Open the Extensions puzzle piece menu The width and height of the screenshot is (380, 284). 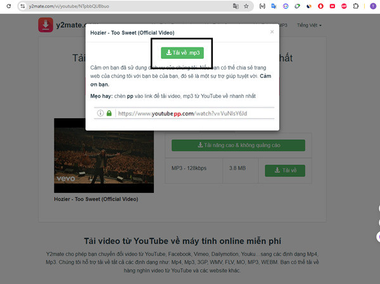point(356,6)
